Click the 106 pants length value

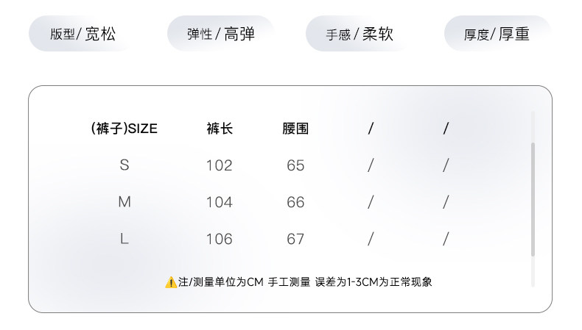click(x=220, y=239)
